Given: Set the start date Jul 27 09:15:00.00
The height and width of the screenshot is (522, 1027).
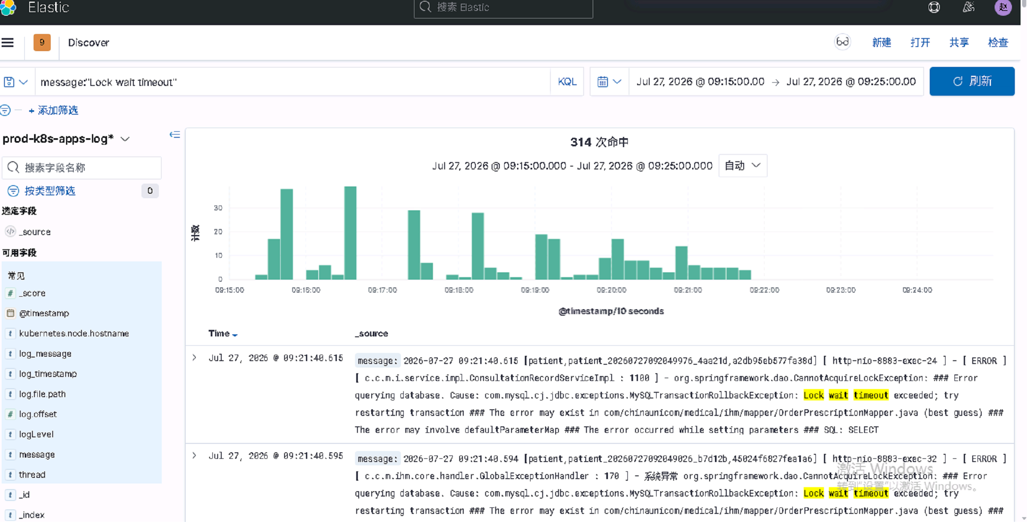Looking at the screenshot, I should 700,82.
